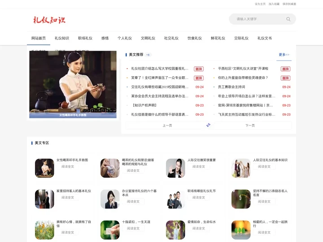Viewport: 323px width, 242px height.
Task: Click article title 拥有好心情，就拥有了自信
Action: click(74, 224)
